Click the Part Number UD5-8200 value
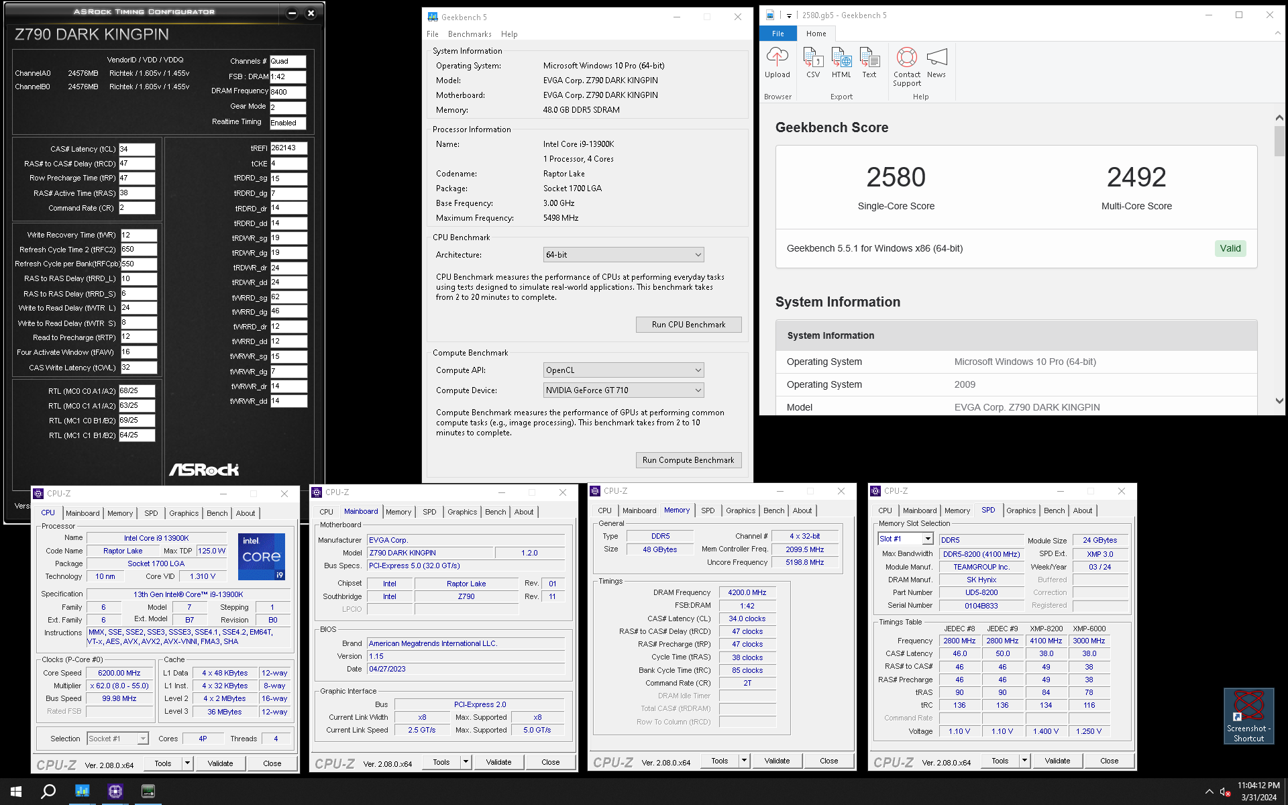The image size is (1288, 805). (981, 592)
